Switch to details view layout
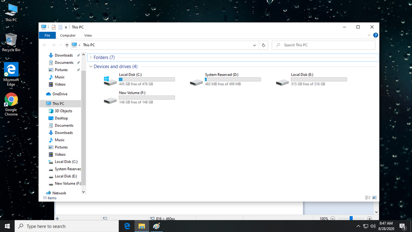The height and width of the screenshot is (232, 412). coord(367,197)
